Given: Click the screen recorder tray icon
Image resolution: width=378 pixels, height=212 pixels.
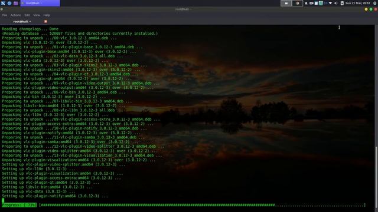Looking at the screenshot, I should (311, 3).
